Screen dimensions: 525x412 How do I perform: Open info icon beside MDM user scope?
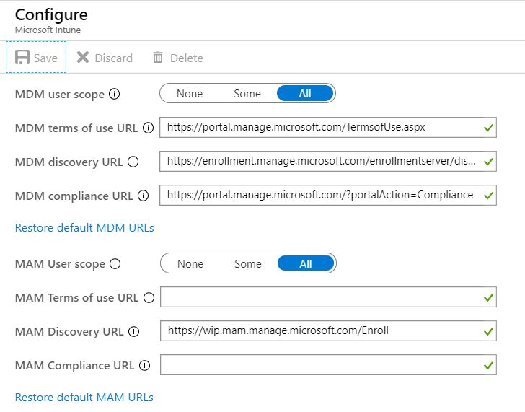pyautogui.click(x=114, y=94)
